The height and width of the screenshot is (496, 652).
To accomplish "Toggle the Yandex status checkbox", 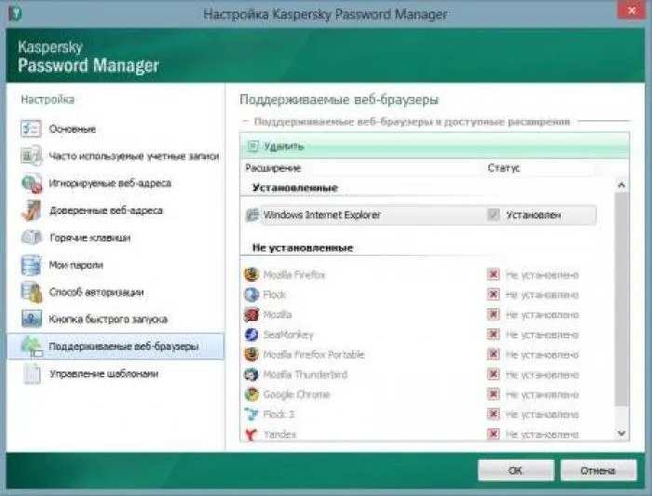I will pos(493,434).
